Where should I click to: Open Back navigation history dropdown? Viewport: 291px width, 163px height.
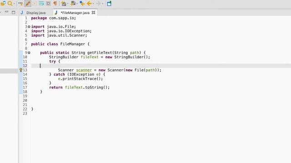(93, 4)
